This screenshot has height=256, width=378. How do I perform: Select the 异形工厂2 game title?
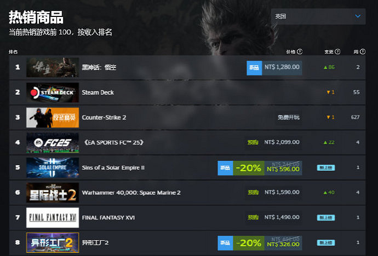[95, 242]
